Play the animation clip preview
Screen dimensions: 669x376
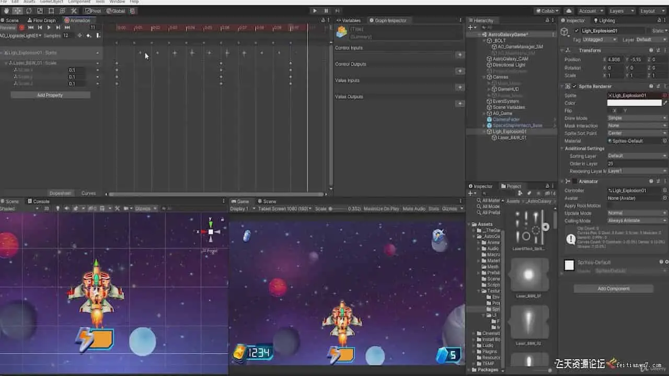[x=49, y=27]
